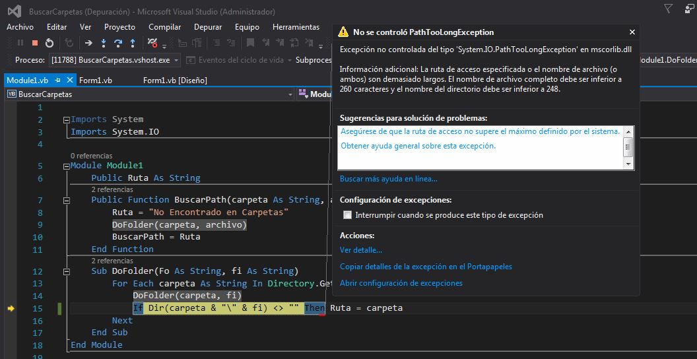
Task: Select the Module1.vb tab
Action: pos(27,81)
